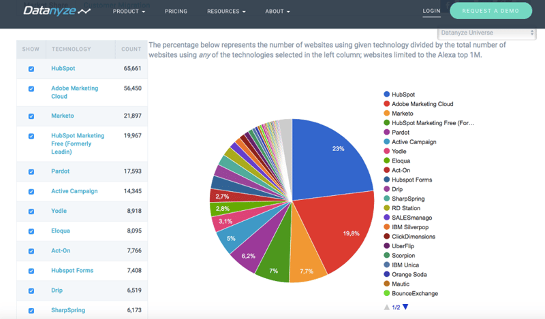Click the 23% blue pie slice
This screenshot has height=319, width=545.
click(x=330, y=160)
